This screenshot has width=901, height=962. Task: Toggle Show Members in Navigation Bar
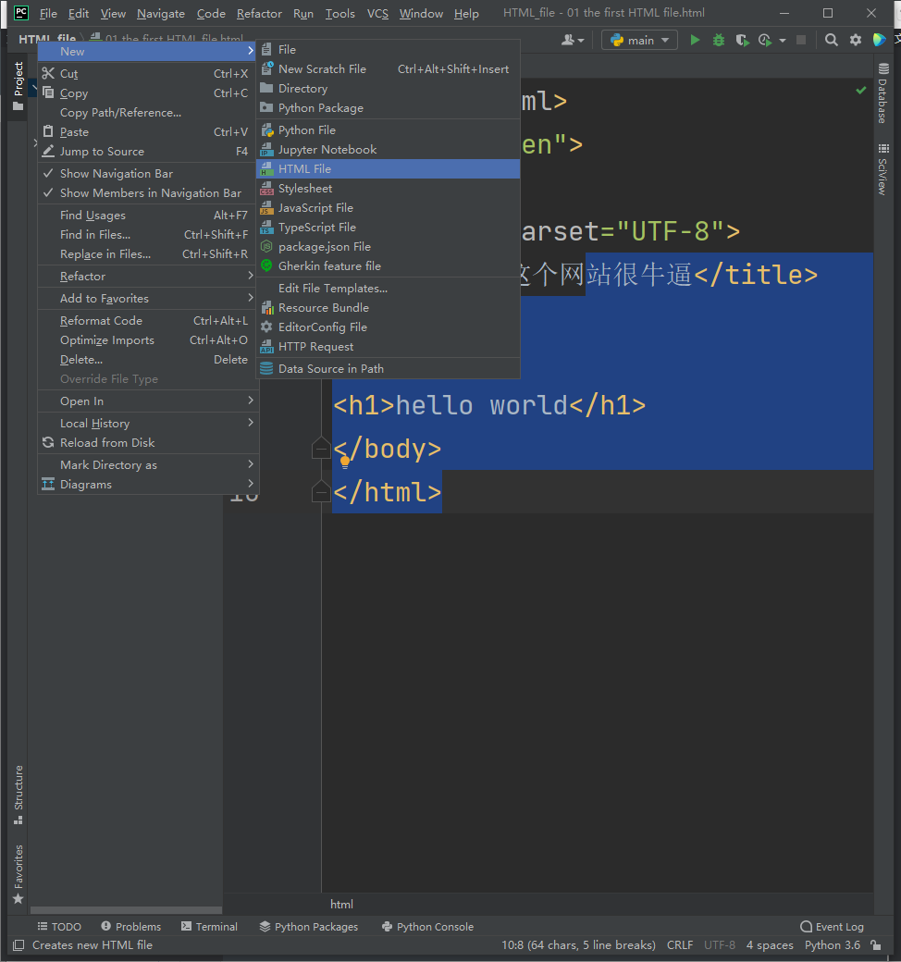(x=148, y=193)
